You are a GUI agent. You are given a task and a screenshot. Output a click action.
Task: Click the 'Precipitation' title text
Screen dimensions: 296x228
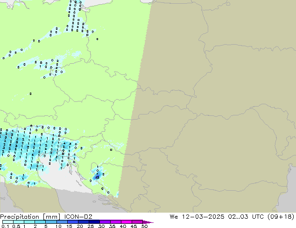(20, 217)
